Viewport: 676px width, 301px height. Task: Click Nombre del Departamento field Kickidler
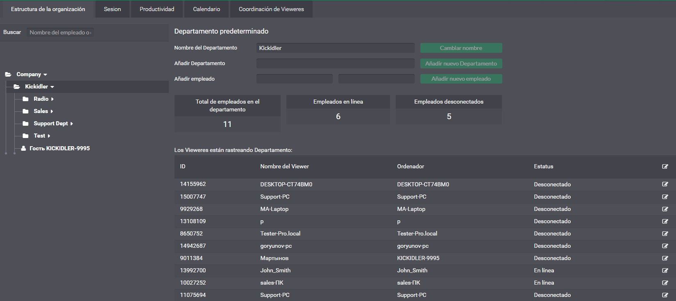tap(336, 48)
